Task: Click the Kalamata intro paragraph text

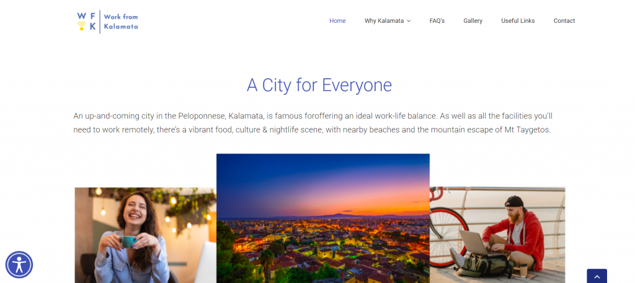Action: 313,123
